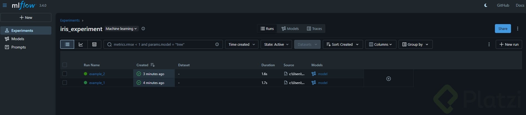The height and width of the screenshot is (115, 526).
Task: Open Models in the left sidebar
Action: pos(18,39)
